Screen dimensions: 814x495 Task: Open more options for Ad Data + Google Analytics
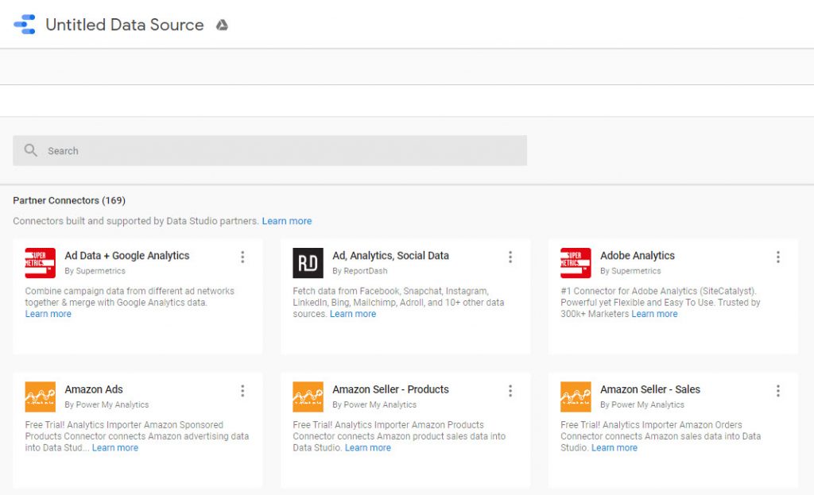pyautogui.click(x=242, y=257)
